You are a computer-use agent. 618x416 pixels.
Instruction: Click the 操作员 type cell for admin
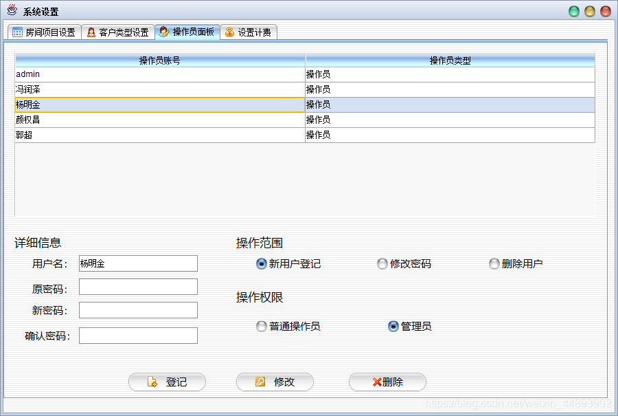450,74
